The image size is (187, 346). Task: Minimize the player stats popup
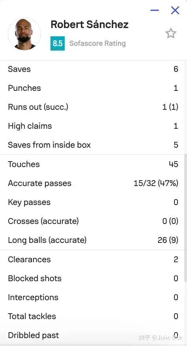pyautogui.click(x=155, y=10)
